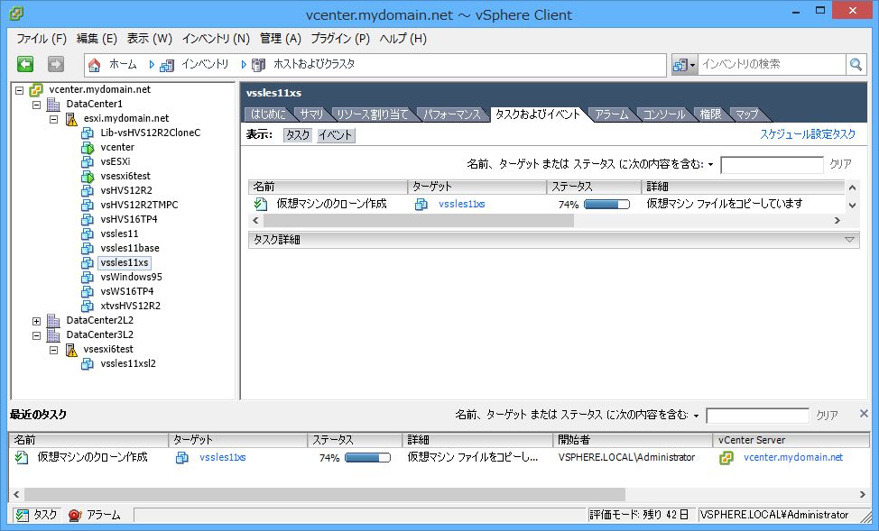Click the Home house icon in breadcrumb
The height and width of the screenshot is (531, 879).
click(x=94, y=65)
